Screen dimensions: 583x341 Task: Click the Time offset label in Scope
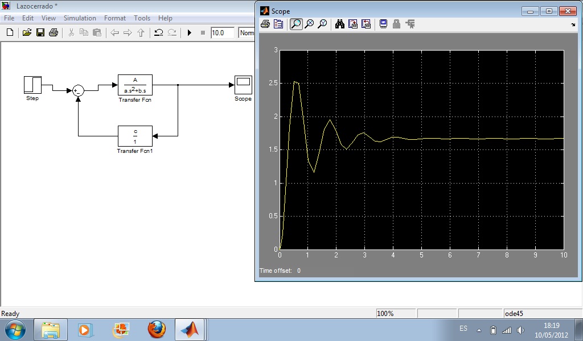pyautogui.click(x=276, y=271)
